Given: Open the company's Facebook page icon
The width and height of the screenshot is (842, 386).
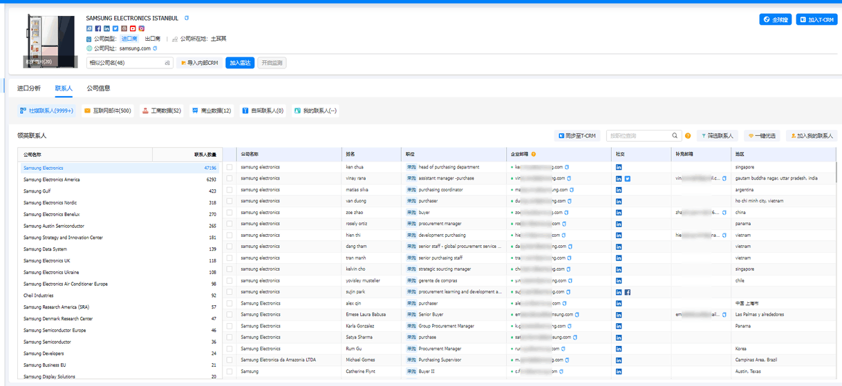Looking at the screenshot, I should pyautogui.click(x=98, y=28).
